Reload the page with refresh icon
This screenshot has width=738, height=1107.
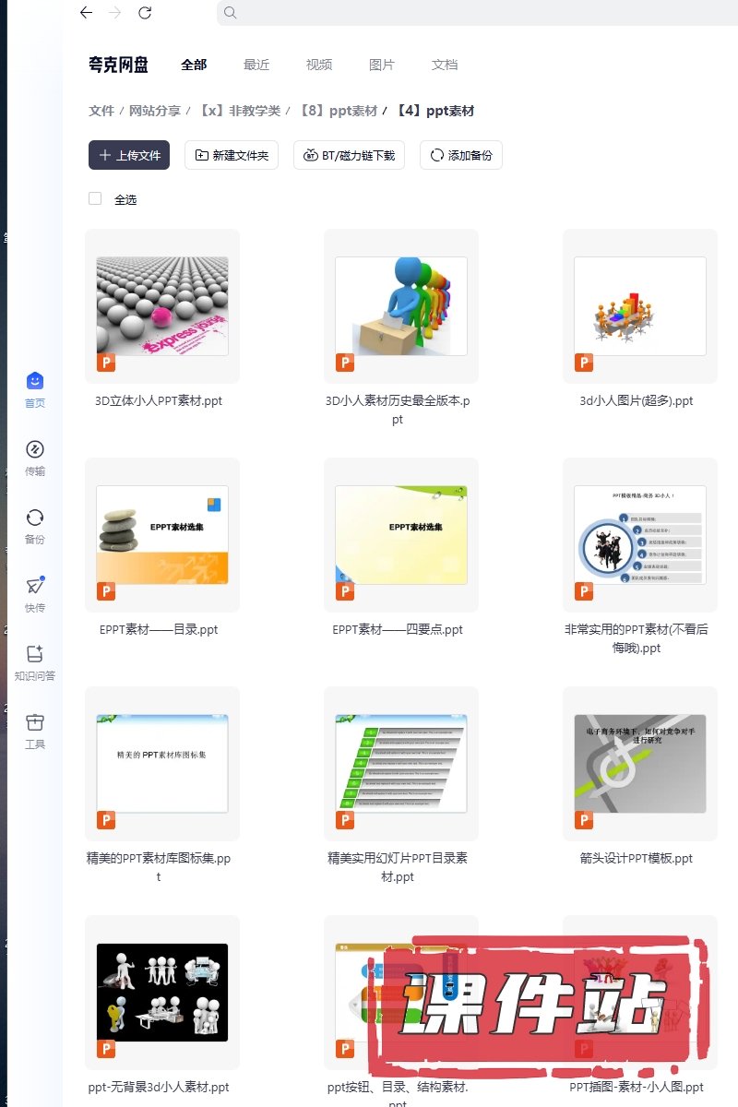[145, 13]
